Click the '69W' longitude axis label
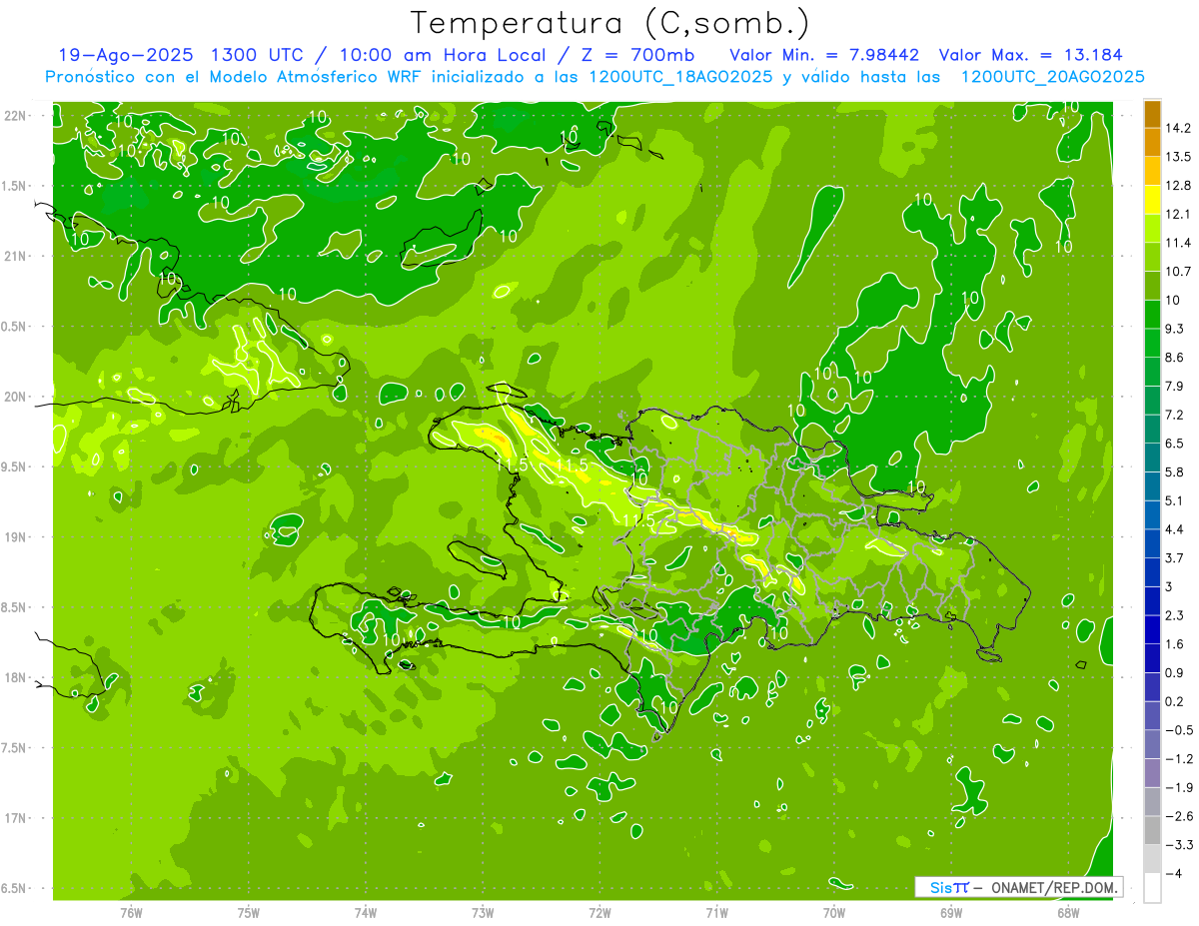 point(950,912)
